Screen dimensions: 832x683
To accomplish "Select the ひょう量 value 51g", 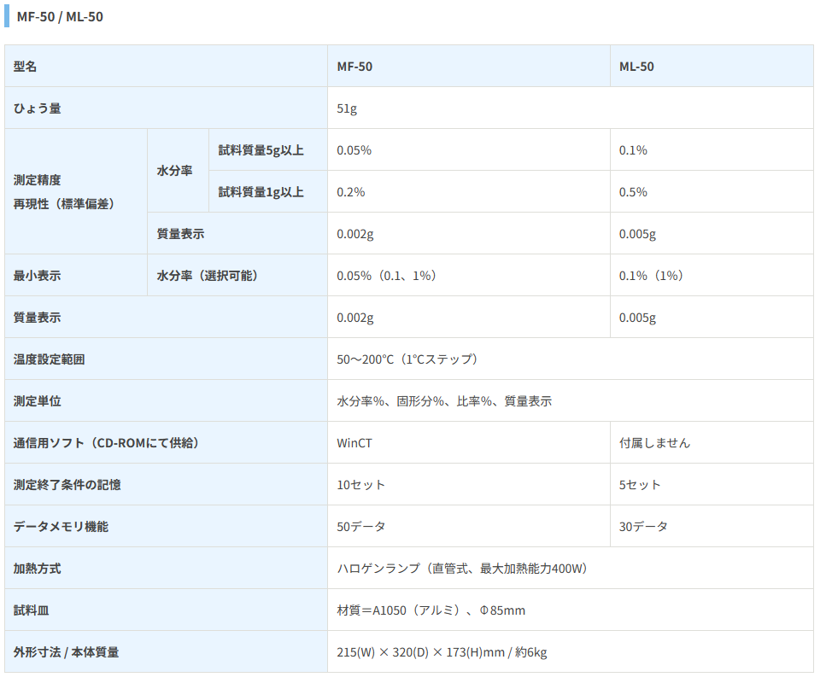I will (347, 108).
